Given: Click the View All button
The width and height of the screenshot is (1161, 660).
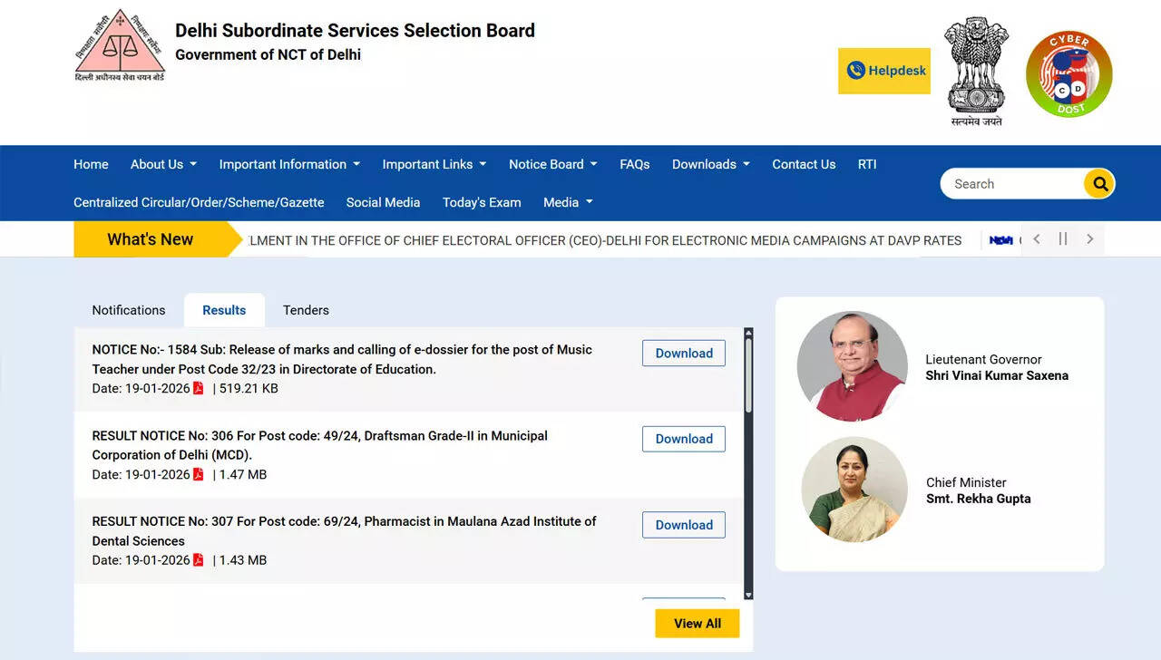Looking at the screenshot, I should [x=697, y=623].
